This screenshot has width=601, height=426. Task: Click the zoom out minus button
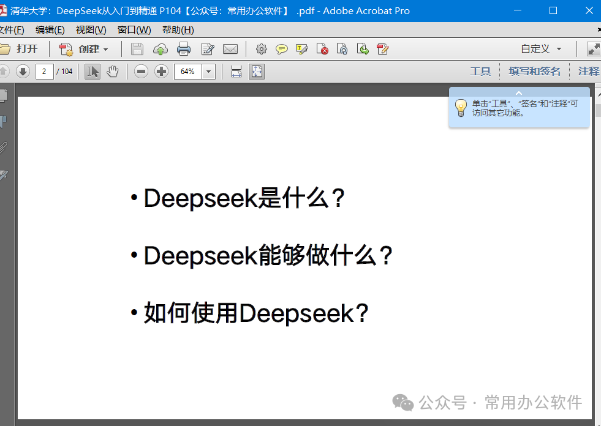pyautogui.click(x=141, y=72)
